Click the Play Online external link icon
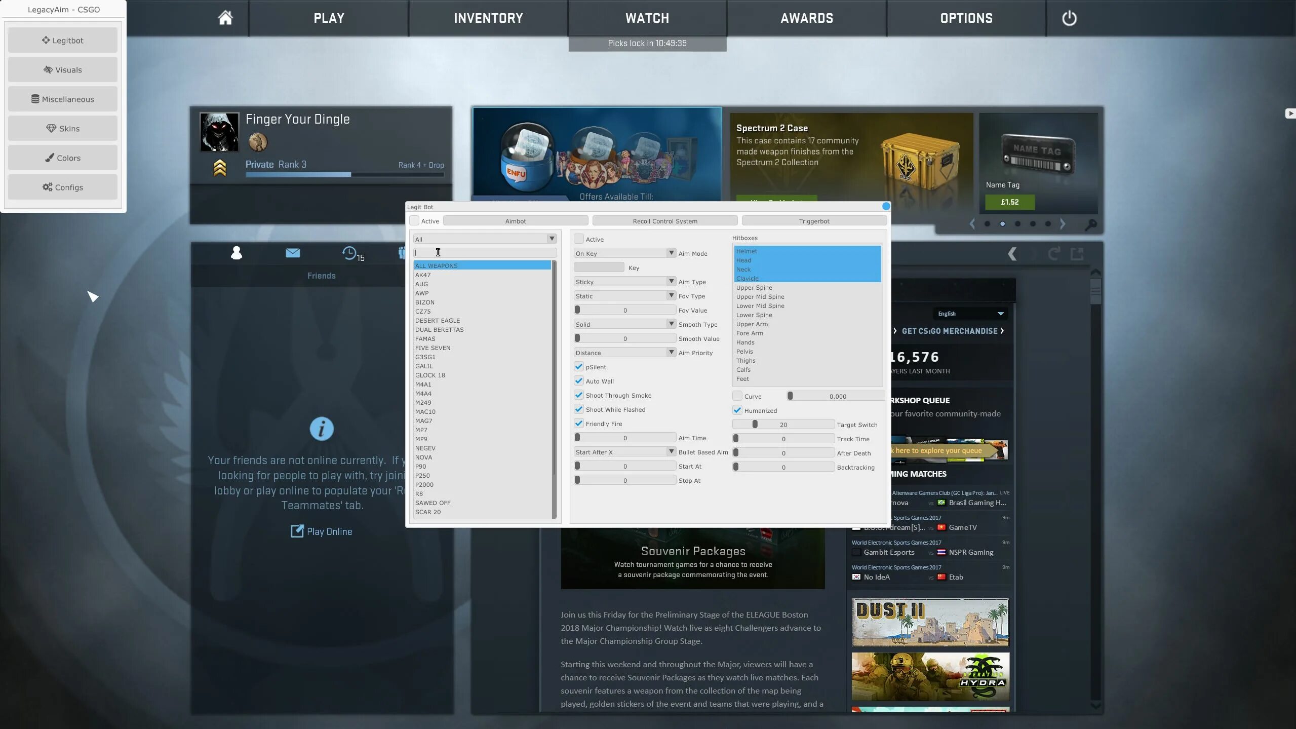The width and height of the screenshot is (1296, 729). click(297, 531)
